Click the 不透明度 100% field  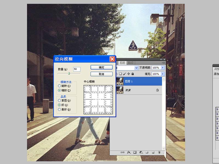coord(156,68)
